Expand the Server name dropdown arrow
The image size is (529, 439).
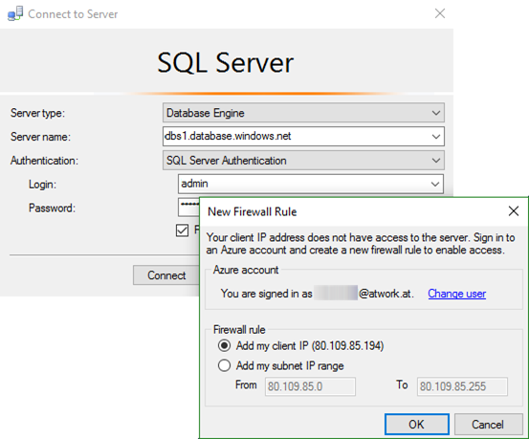point(436,137)
